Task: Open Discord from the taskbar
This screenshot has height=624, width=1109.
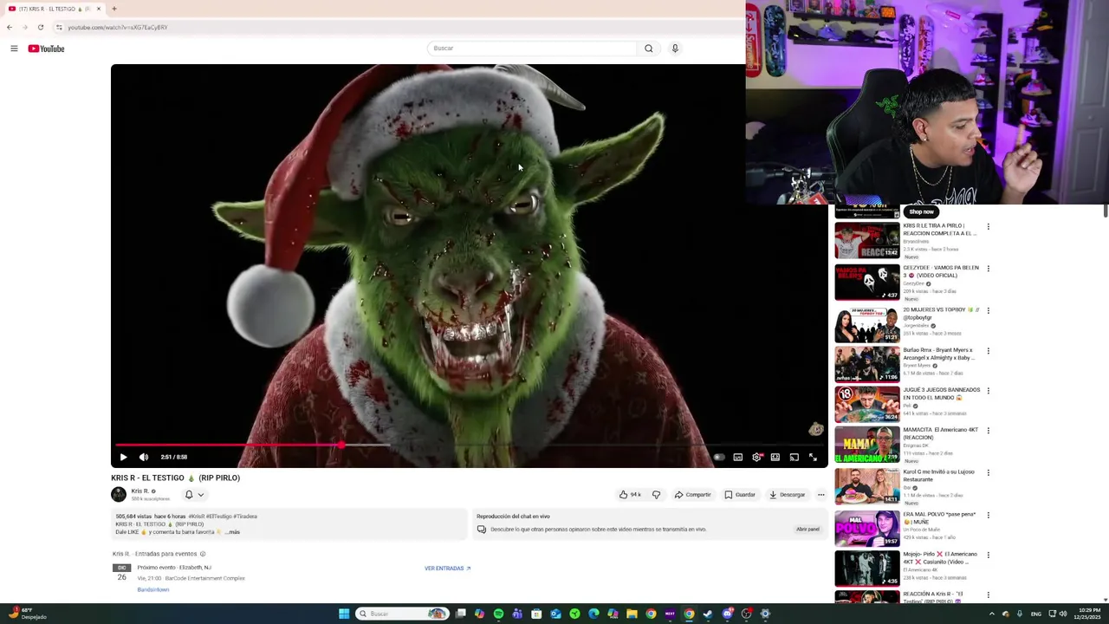Action: coord(727,614)
